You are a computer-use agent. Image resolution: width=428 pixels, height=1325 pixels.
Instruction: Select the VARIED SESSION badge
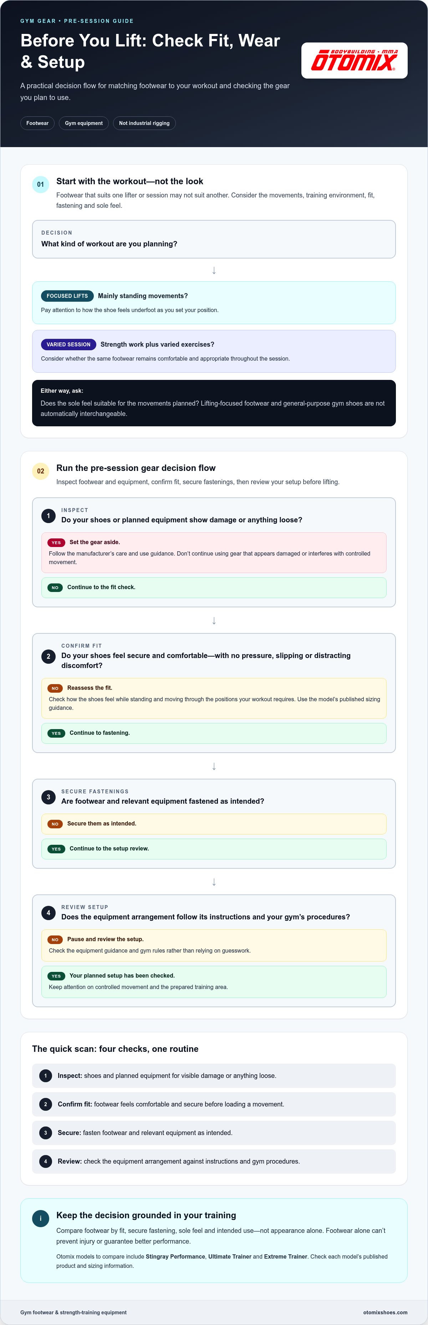[68, 345]
